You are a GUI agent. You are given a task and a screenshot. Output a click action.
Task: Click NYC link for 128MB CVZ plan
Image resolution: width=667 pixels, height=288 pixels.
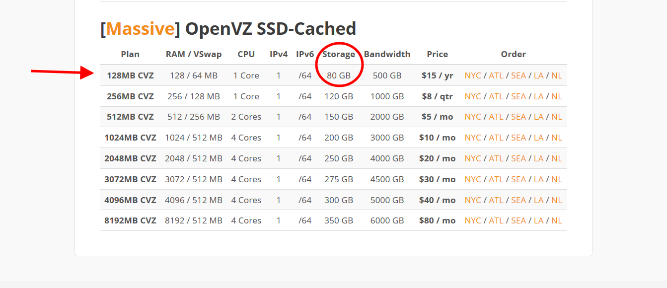tap(473, 75)
